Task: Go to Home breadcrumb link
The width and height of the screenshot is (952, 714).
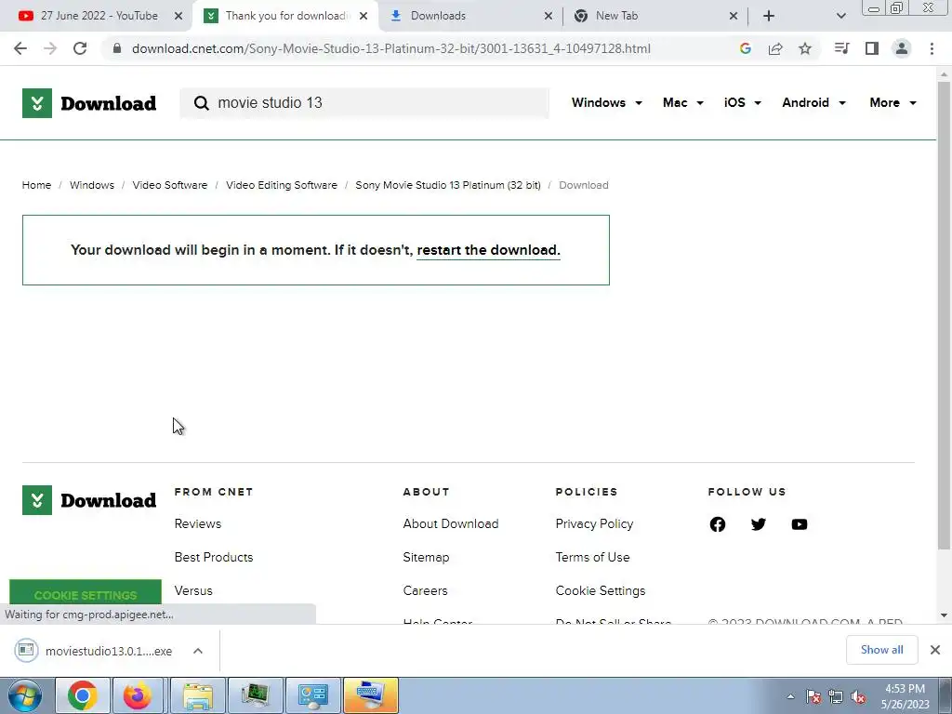Action: pos(36,185)
